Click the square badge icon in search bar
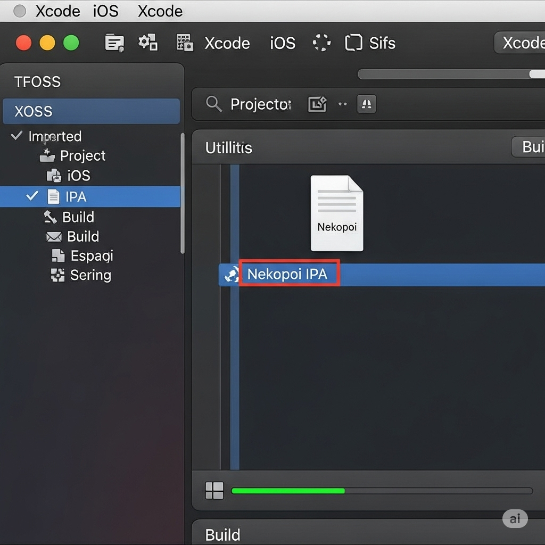The width and height of the screenshot is (545, 545). pos(366,104)
